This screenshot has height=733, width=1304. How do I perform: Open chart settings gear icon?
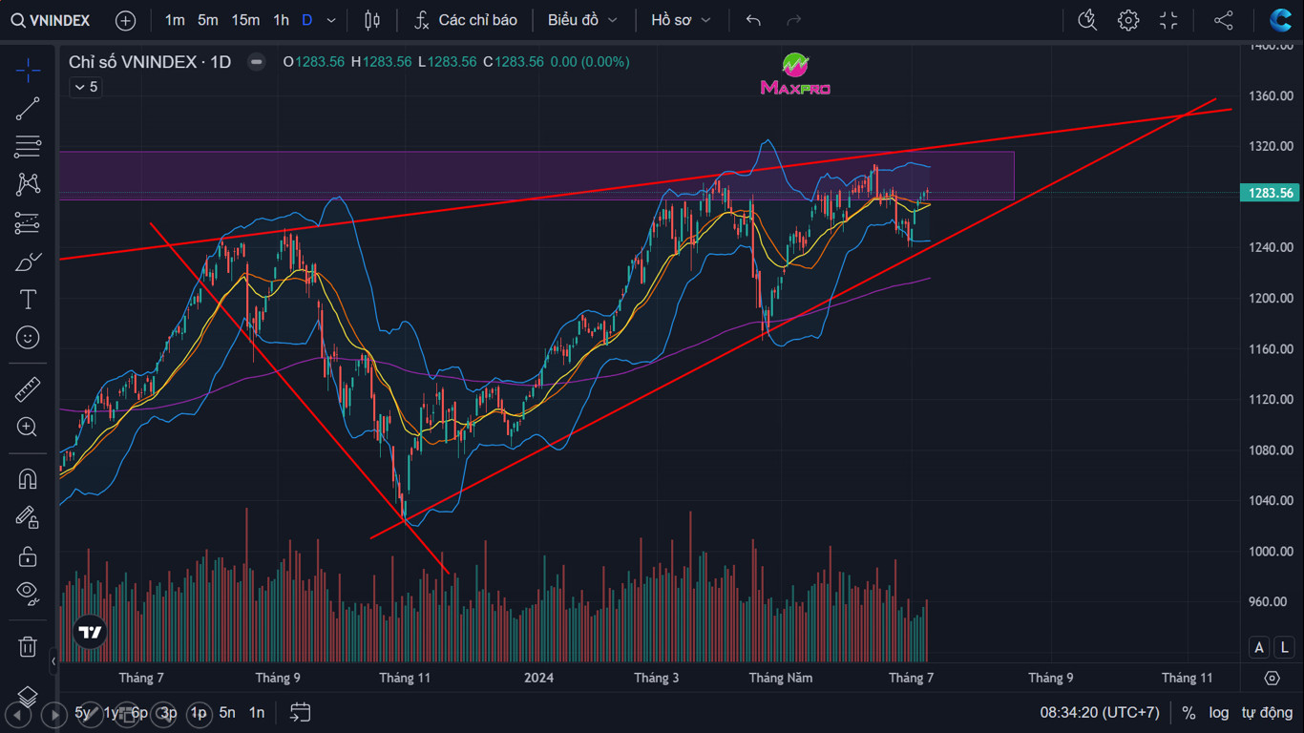[x=1128, y=20]
